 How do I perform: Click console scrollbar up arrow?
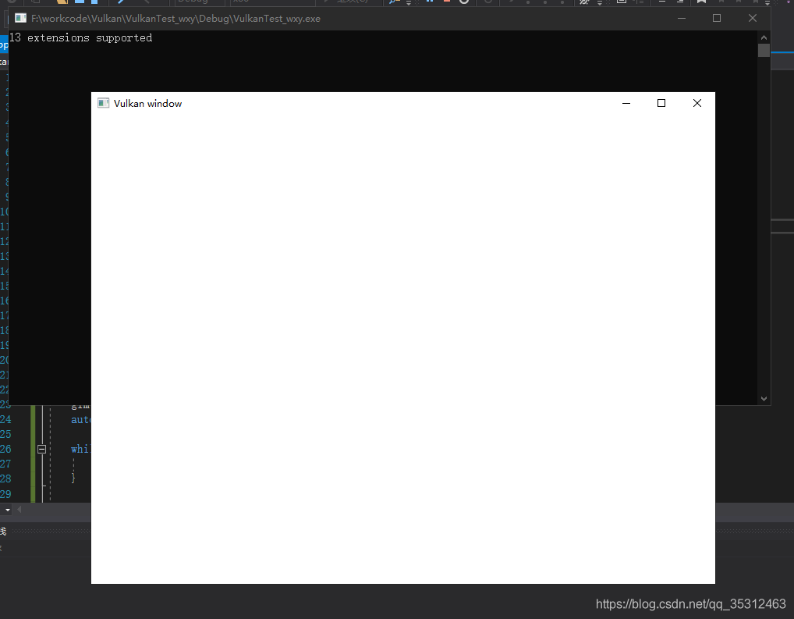[764, 37]
